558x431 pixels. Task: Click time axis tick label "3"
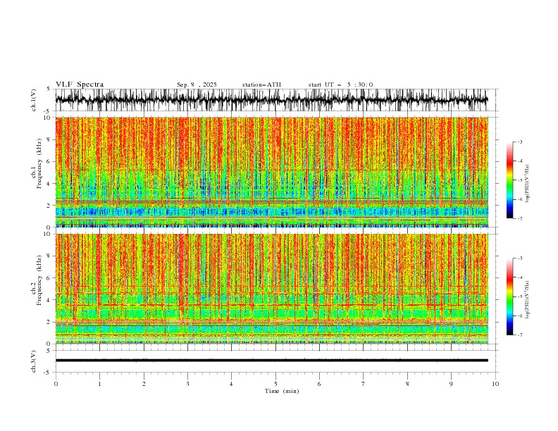coord(187,384)
